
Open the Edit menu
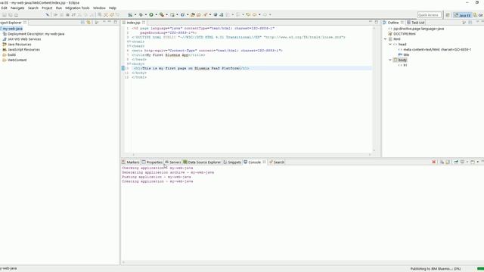click(x=4, y=8)
